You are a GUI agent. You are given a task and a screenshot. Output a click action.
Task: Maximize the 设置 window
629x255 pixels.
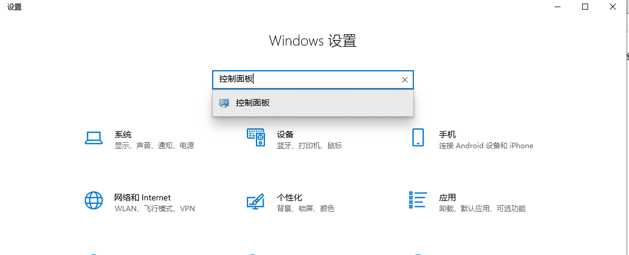click(585, 7)
